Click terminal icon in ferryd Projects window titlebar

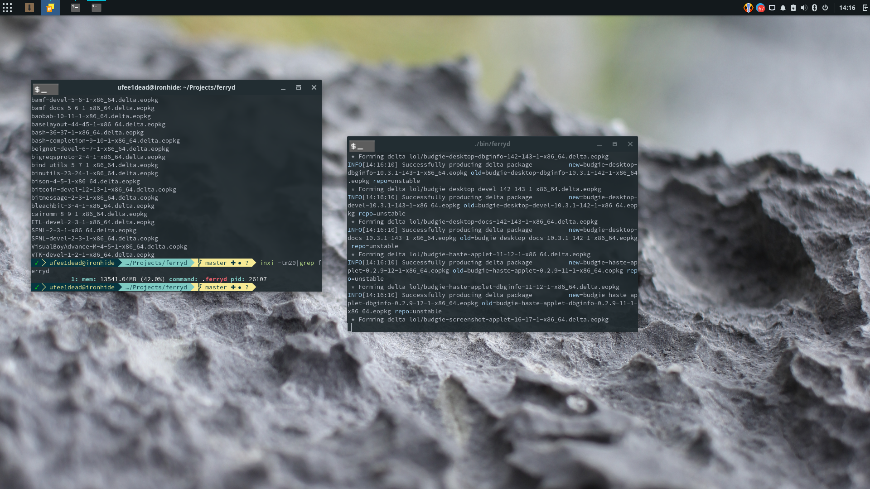point(46,89)
